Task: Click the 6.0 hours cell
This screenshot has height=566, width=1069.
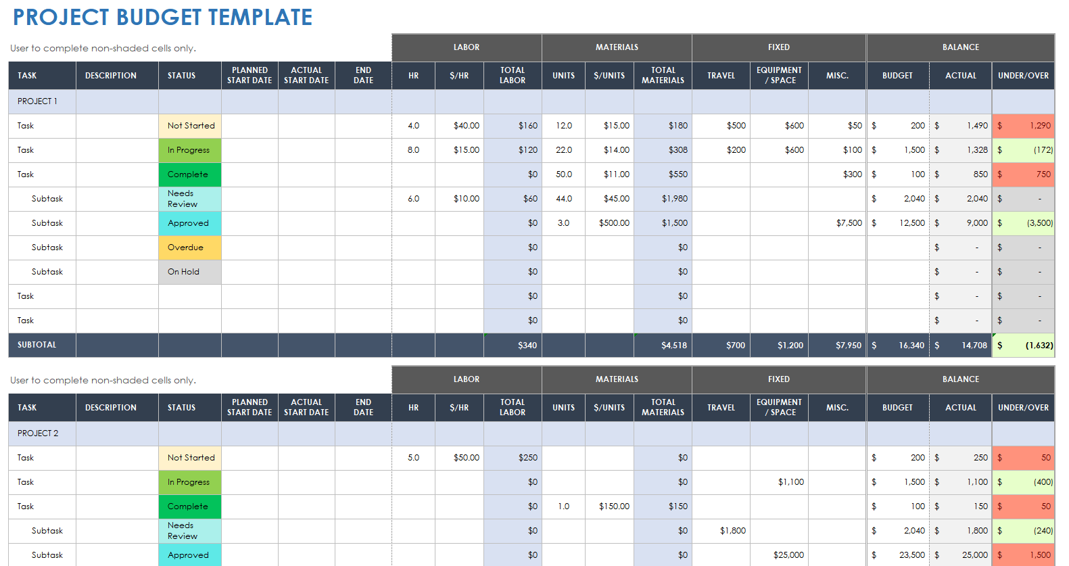Action: (413, 199)
